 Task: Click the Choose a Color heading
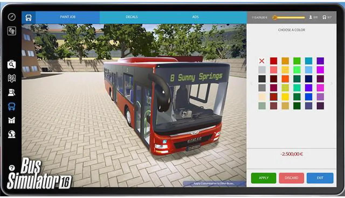tap(292, 30)
